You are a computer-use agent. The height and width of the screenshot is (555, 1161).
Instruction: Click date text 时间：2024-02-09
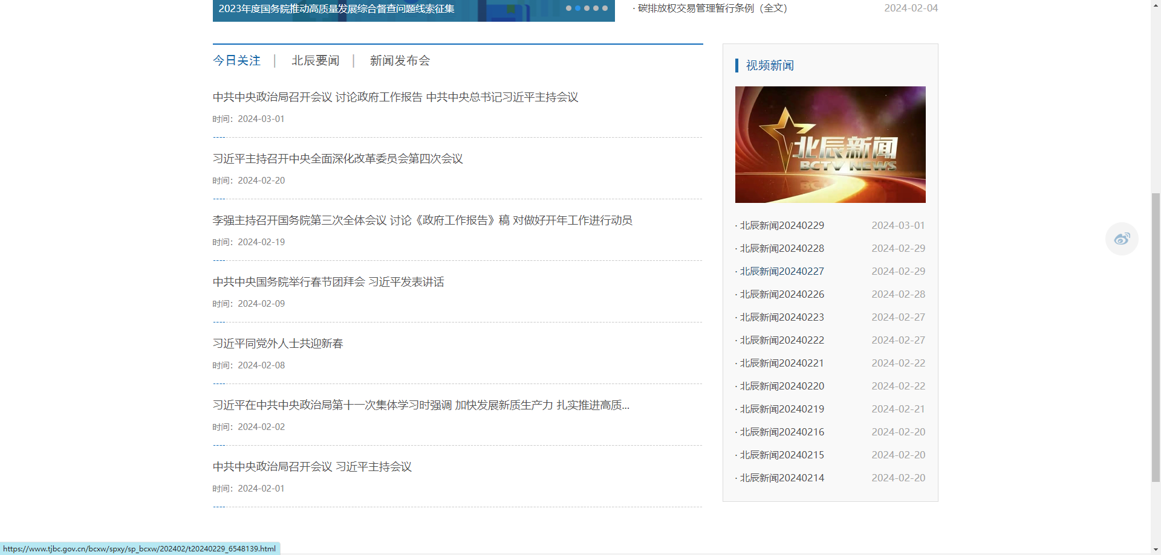point(249,304)
